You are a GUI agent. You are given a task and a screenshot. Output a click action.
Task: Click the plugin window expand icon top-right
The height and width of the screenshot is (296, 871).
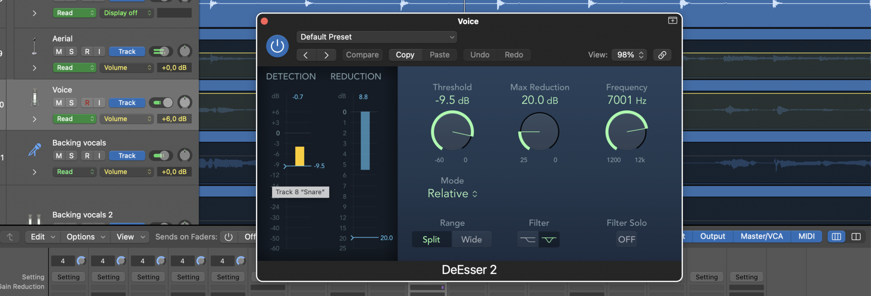(672, 20)
